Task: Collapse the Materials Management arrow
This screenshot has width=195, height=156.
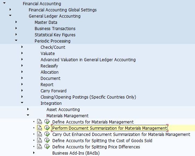Action: [28, 115]
